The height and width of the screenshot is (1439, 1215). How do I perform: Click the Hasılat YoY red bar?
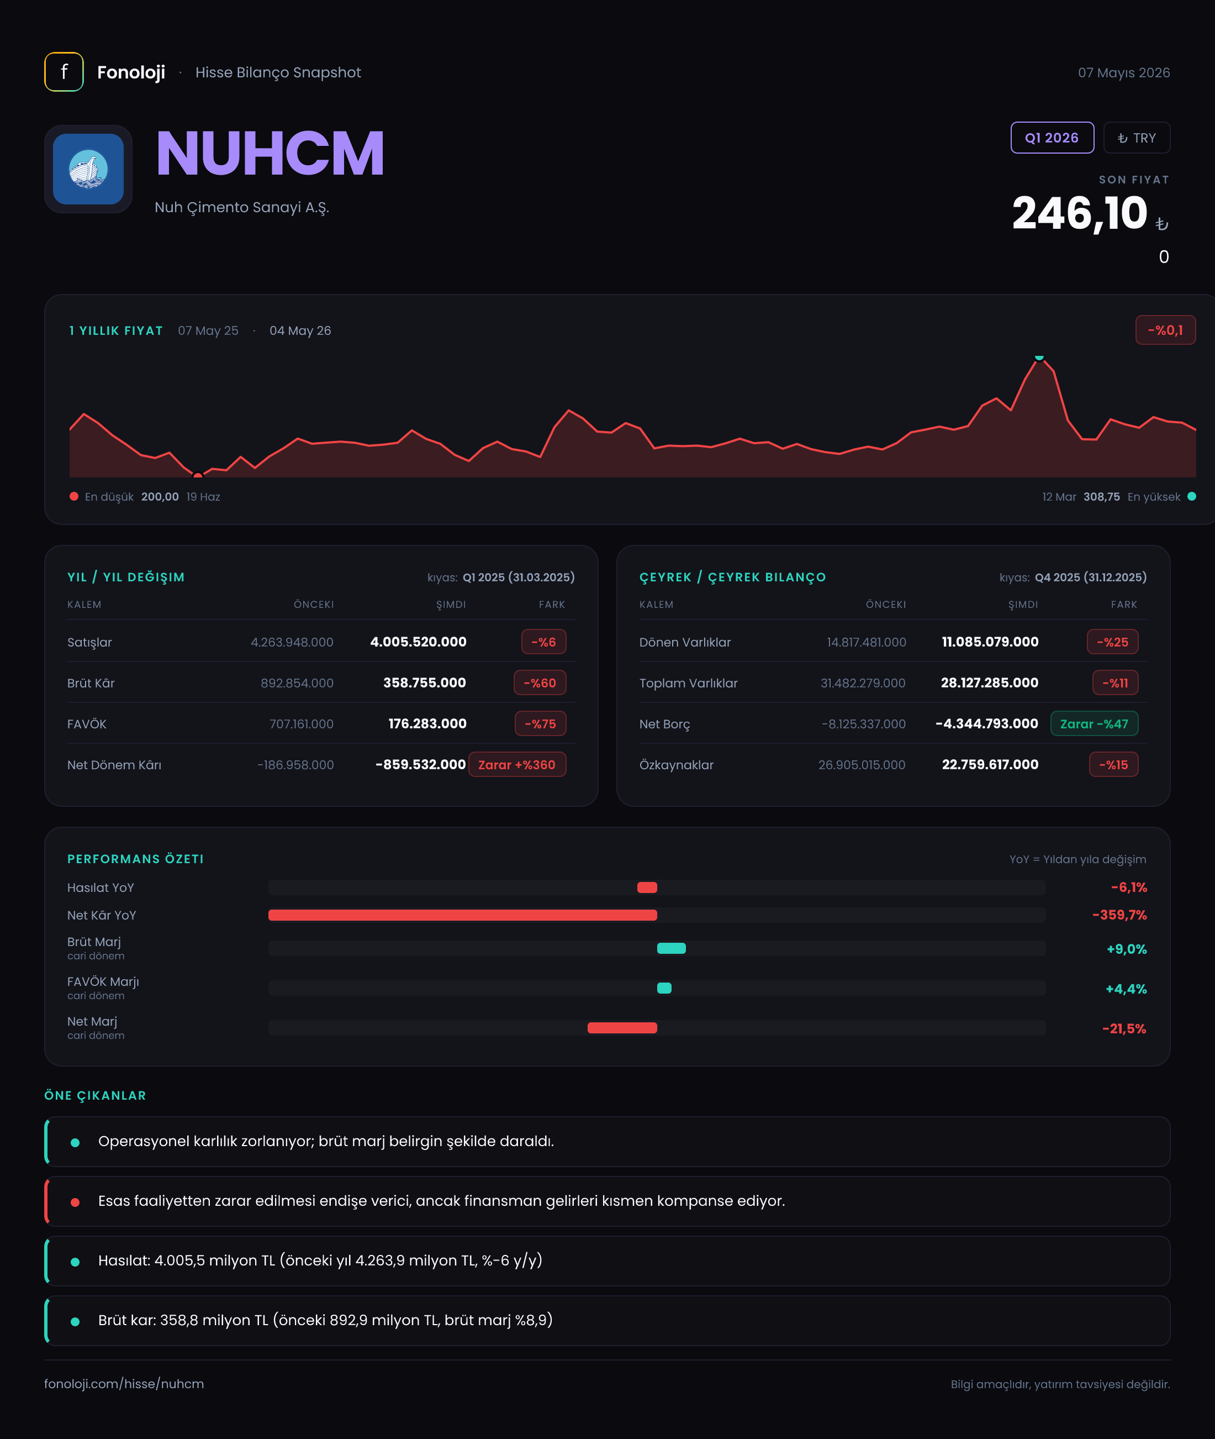click(647, 887)
